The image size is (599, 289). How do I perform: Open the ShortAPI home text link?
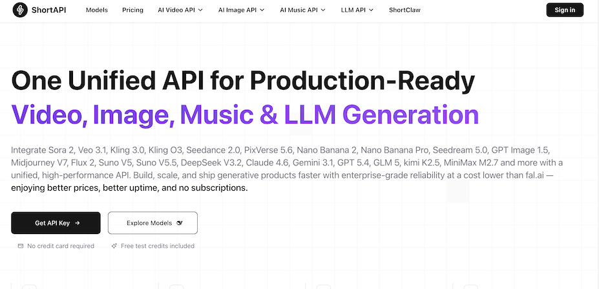[x=48, y=10]
